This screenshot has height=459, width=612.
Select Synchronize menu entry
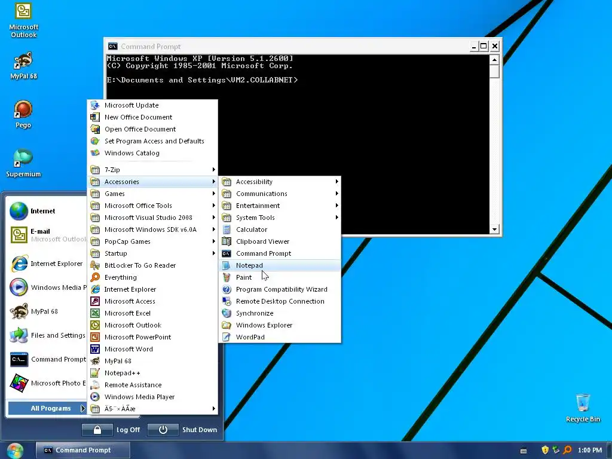(280, 313)
